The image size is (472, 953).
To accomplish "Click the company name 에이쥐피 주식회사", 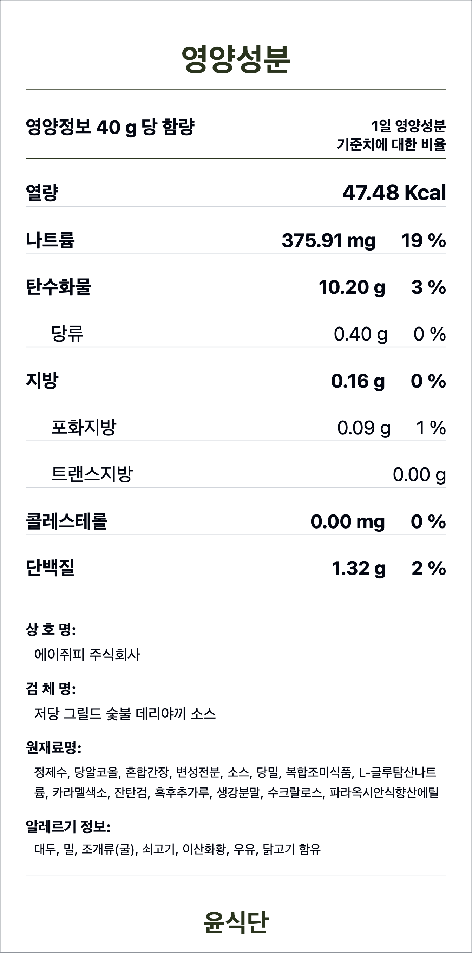I will tap(87, 654).
